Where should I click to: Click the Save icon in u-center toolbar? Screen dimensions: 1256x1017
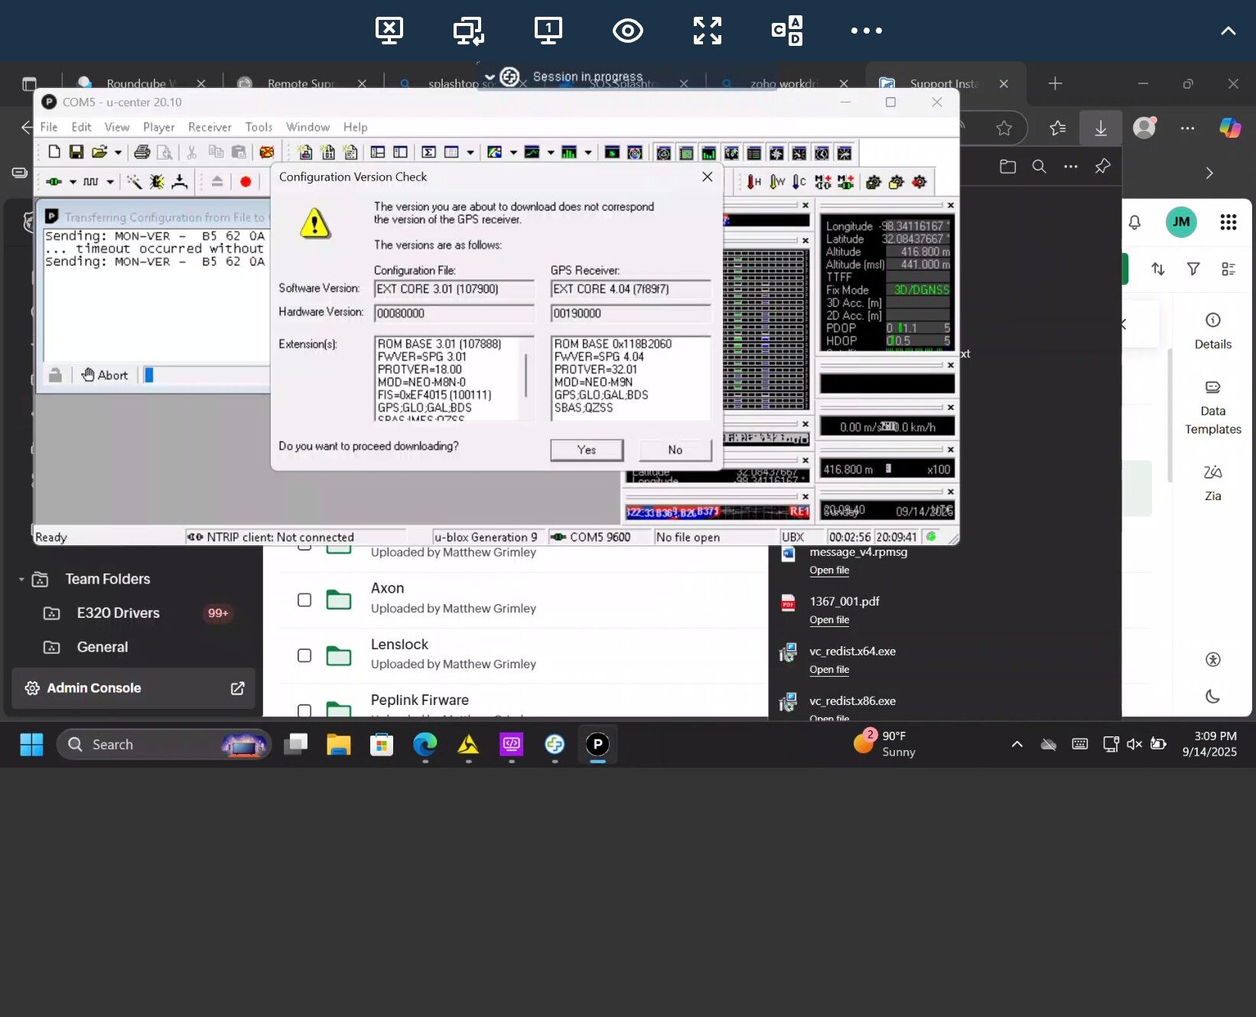(76, 152)
